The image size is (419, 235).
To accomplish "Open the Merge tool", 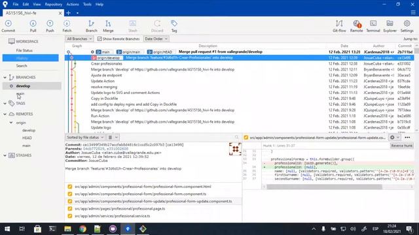I will tap(108, 26).
